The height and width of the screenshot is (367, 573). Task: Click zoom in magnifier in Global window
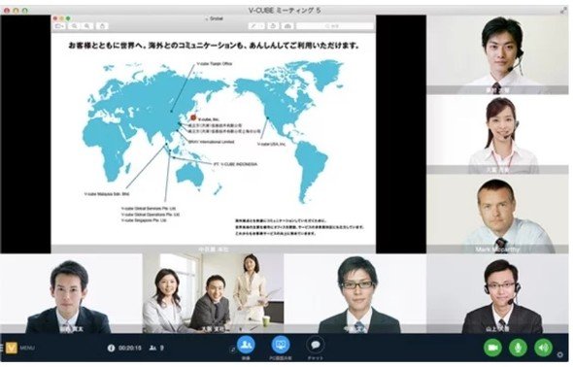tap(87, 26)
